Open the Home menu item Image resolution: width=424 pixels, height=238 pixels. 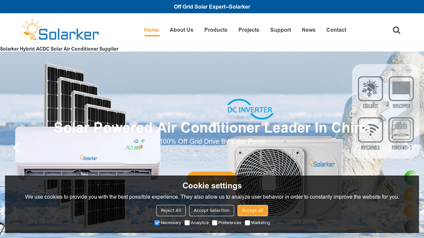tap(152, 30)
